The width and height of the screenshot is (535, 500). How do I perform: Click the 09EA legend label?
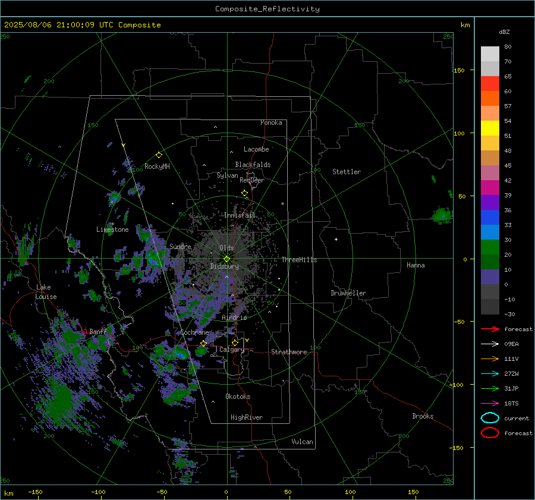(511, 344)
